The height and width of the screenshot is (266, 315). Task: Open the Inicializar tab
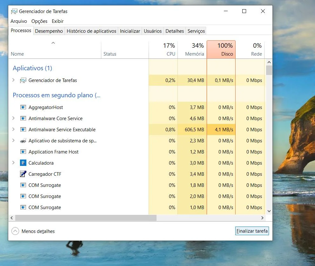pyautogui.click(x=130, y=31)
